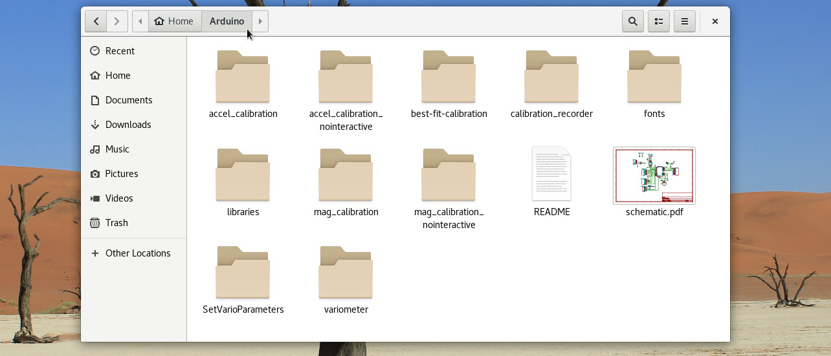Image resolution: width=831 pixels, height=356 pixels.
Task: Open Recent in the sidebar
Action: (x=120, y=51)
